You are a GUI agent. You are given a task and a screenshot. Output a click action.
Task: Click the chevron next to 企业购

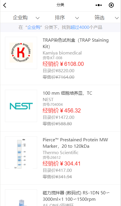coord(37,18)
